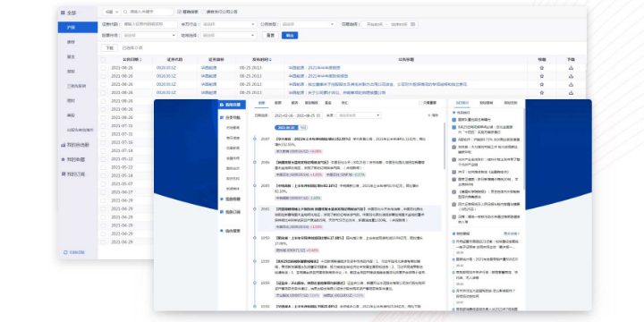Open the 标题 dropdown left of search box
644x322 pixels.
[x=111, y=12]
